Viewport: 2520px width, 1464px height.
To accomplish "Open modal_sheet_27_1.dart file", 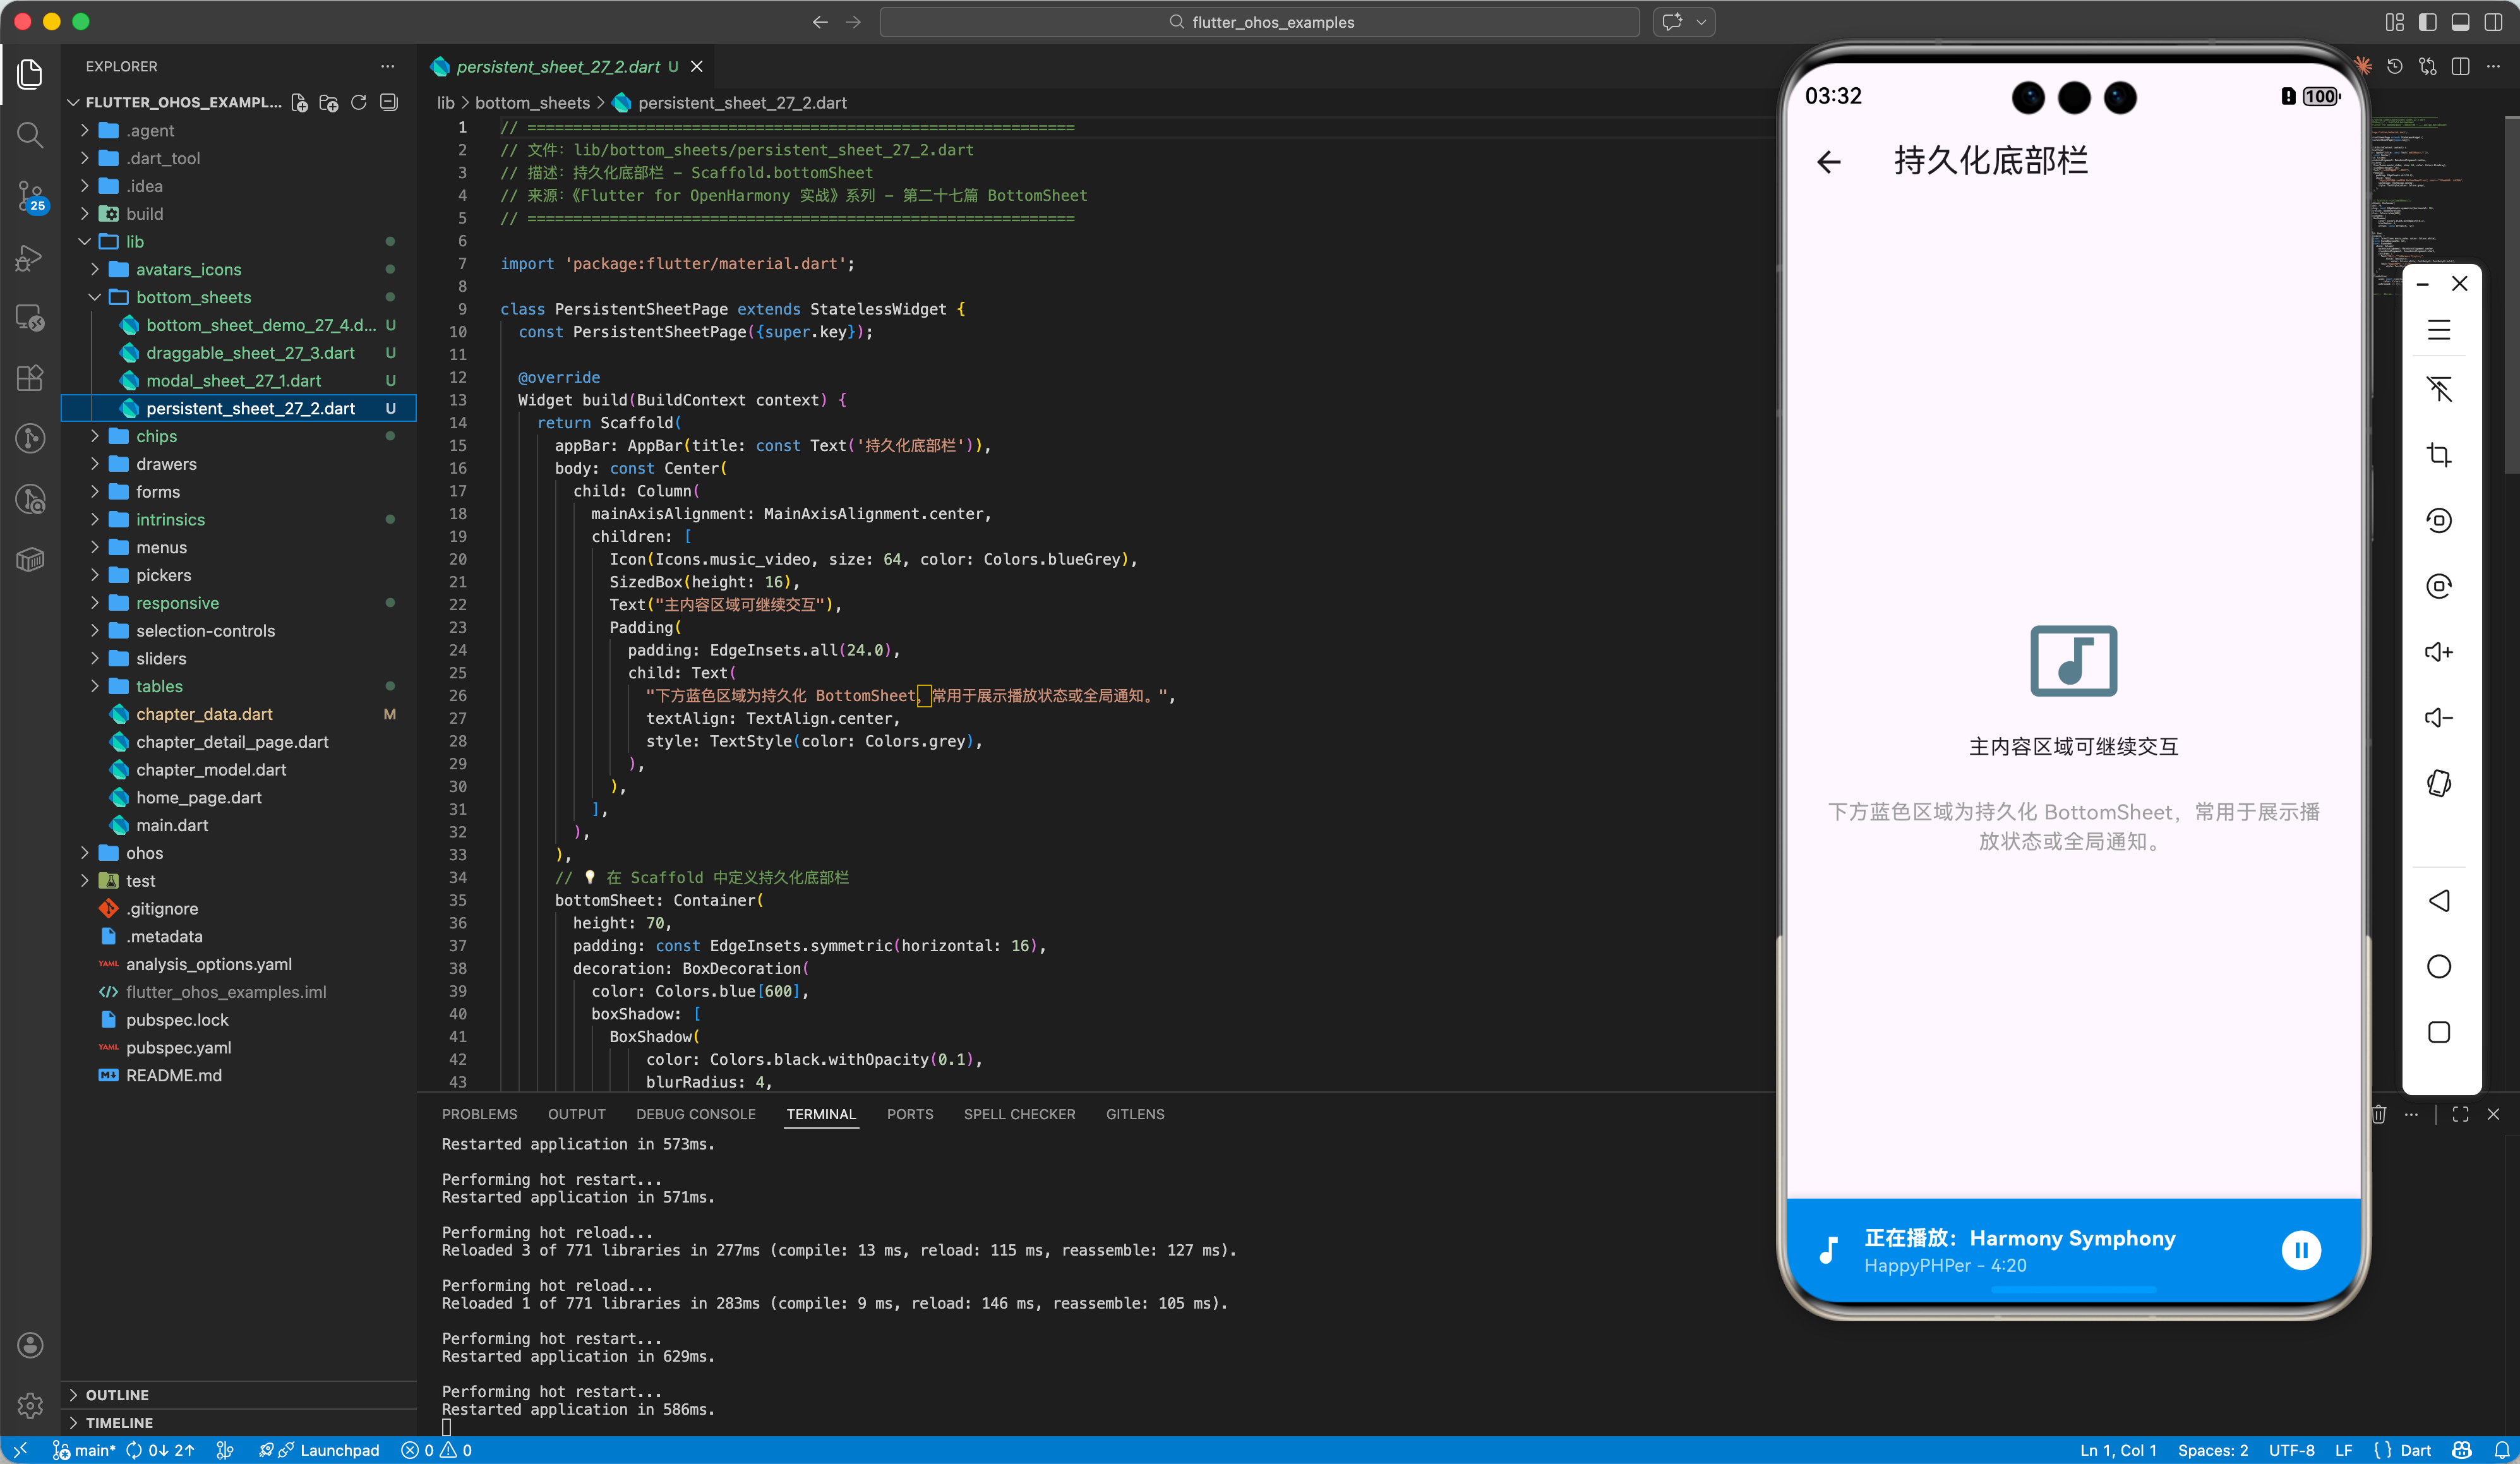I will 233,381.
